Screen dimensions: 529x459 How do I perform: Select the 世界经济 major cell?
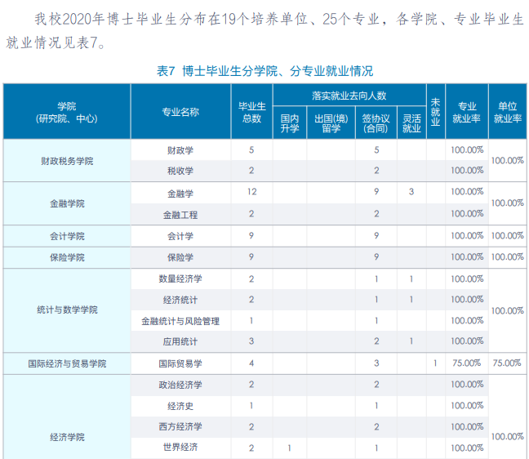point(180,448)
